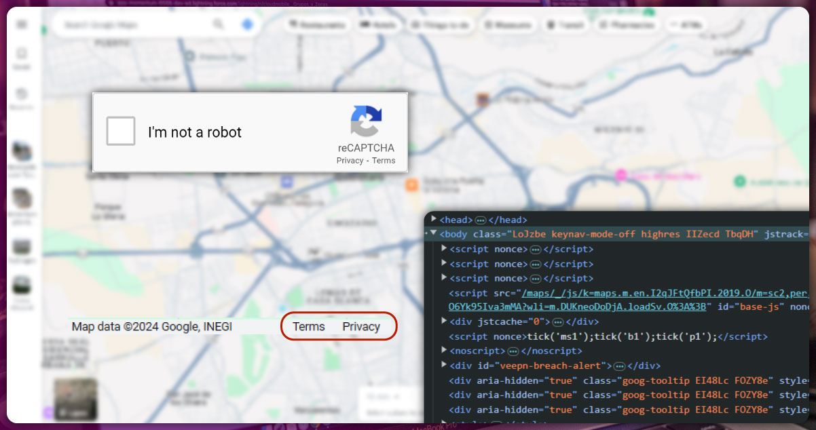
Task: Open Terms link beside map data
Action: pos(309,326)
